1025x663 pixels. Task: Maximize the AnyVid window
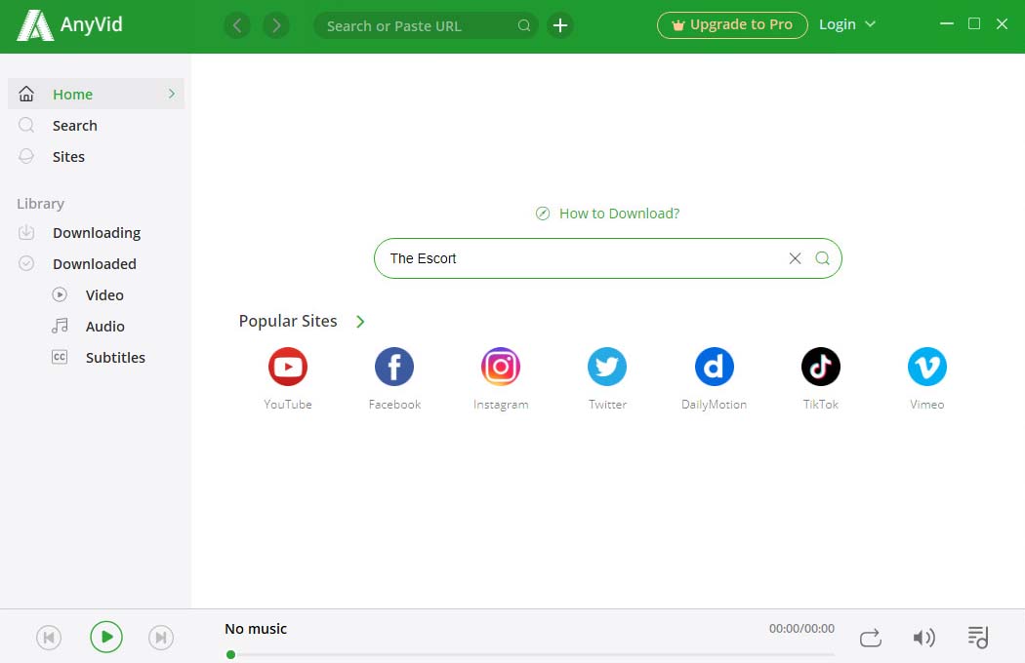(974, 24)
